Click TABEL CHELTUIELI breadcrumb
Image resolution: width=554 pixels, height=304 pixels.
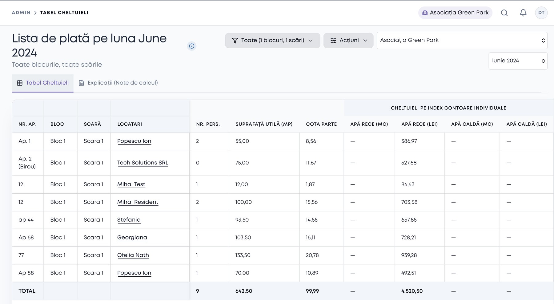(64, 13)
